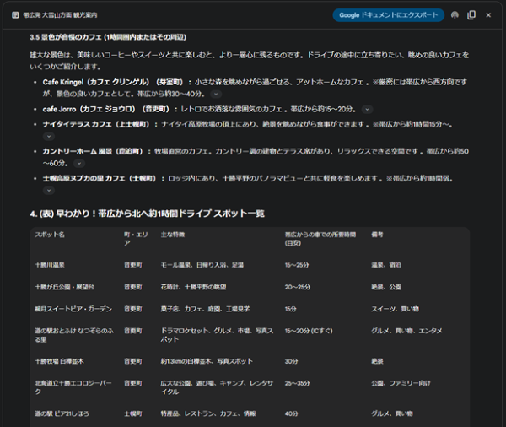Viewport: 506px width, 427px height.
Task: Select the table cell 道の駅 ピア21しほろ
Action: [62, 413]
